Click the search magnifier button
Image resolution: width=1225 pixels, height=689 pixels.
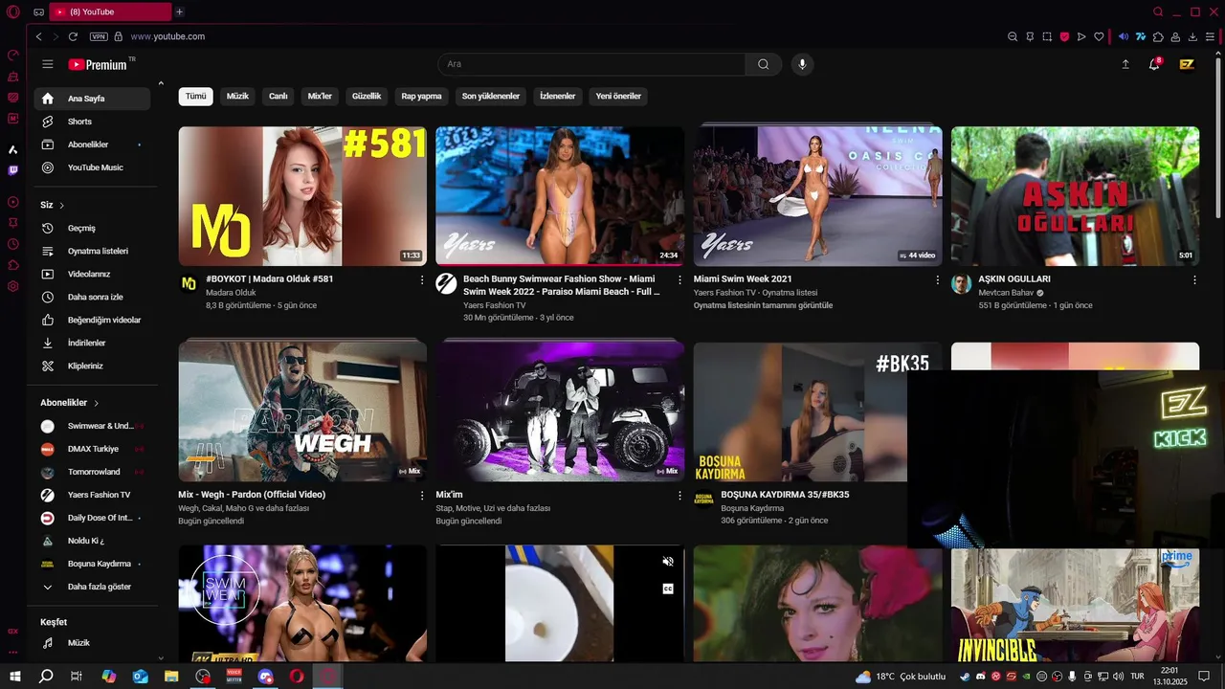click(x=763, y=64)
